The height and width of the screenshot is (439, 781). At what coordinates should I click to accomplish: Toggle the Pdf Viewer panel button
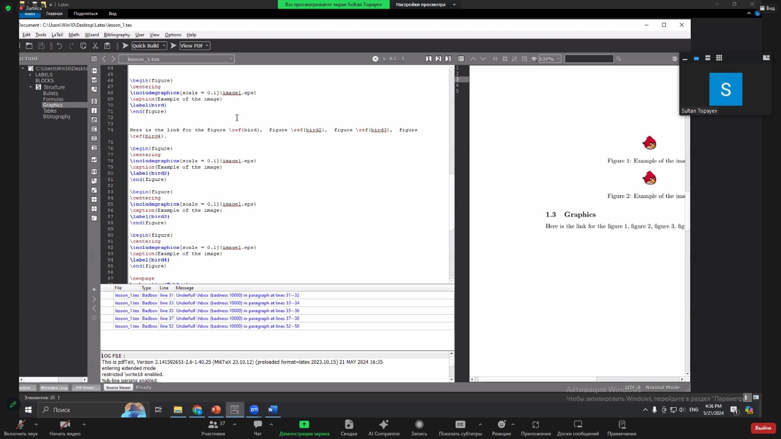[x=85, y=388]
